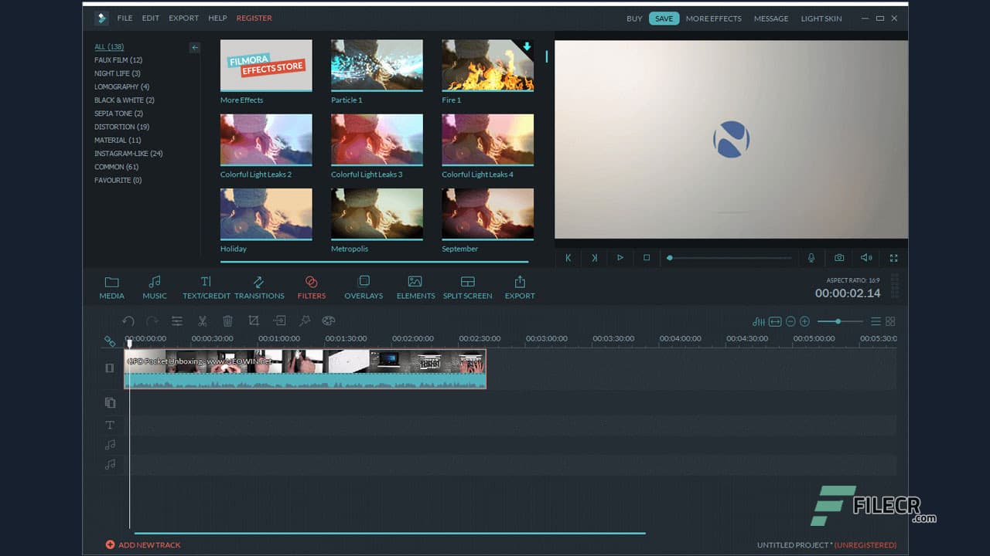
Task: Click the ADD NEW TRACK button
Action: (143, 544)
